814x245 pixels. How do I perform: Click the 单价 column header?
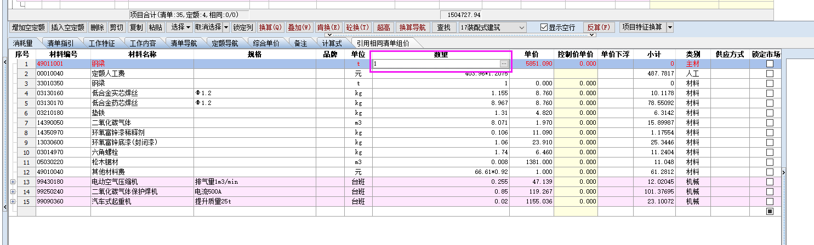(531, 54)
